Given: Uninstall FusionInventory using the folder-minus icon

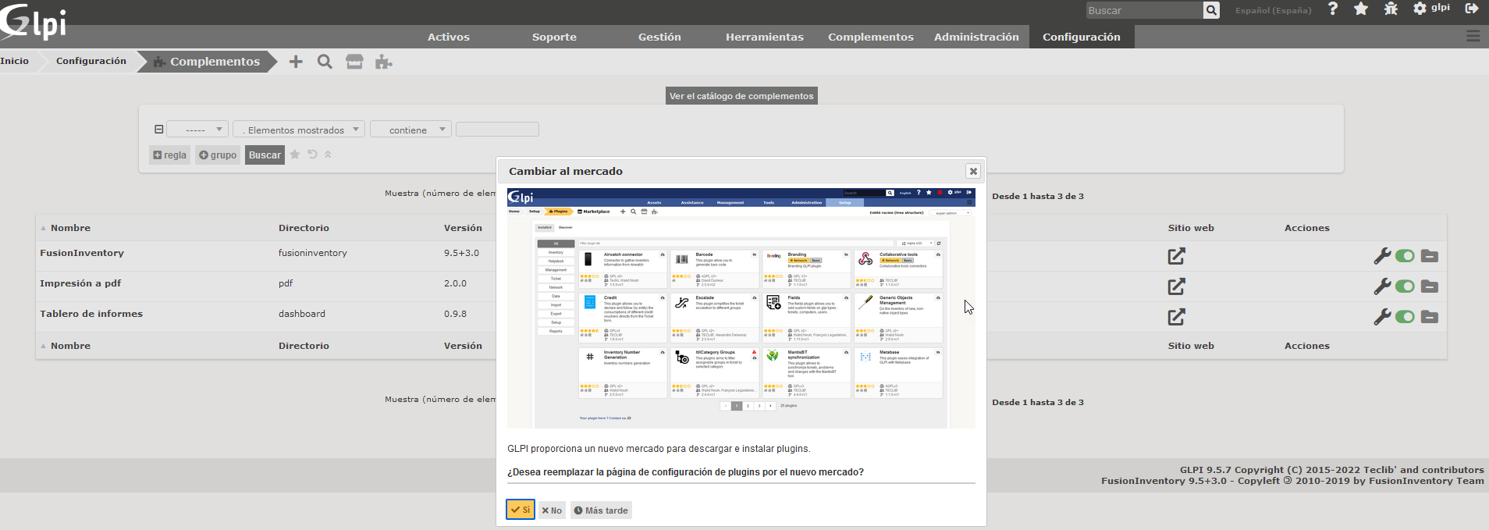Looking at the screenshot, I should tap(1430, 256).
